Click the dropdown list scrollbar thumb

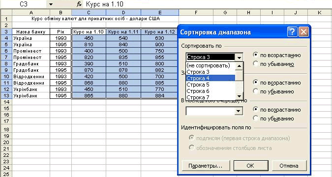coord(239,75)
